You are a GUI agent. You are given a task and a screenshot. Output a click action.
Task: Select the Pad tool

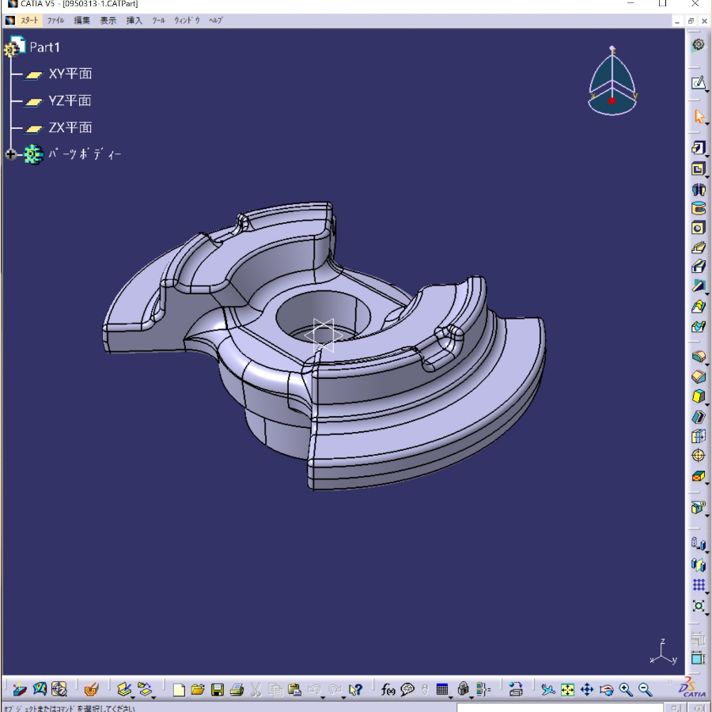[699, 147]
